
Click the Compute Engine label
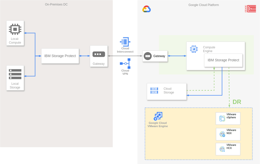[209, 49]
